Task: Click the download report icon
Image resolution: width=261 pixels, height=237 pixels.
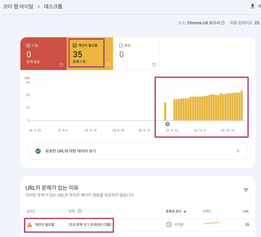Action: pos(253,6)
